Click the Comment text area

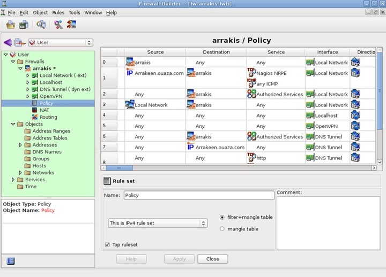coord(329,223)
